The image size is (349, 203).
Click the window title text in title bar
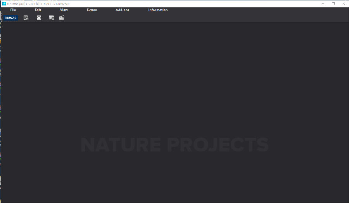(x=38, y=3)
